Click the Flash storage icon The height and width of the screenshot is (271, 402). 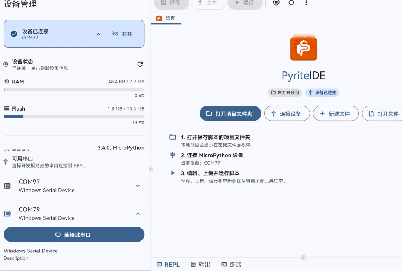[7, 108]
